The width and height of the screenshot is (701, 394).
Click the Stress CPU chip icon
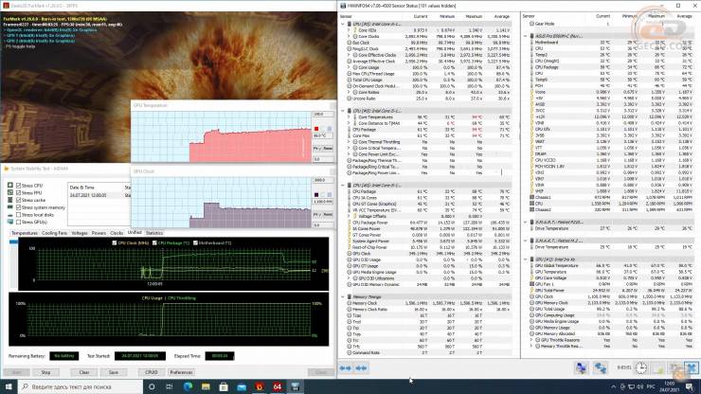tap(10, 185)
